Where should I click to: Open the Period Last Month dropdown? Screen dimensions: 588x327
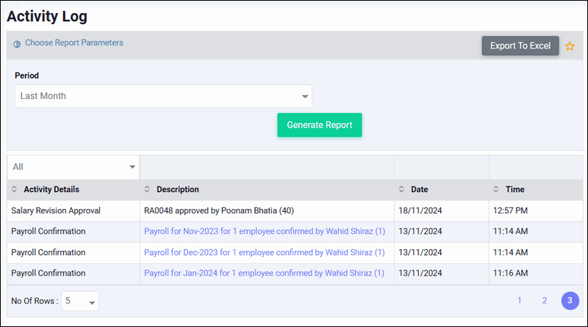point(163,96)
